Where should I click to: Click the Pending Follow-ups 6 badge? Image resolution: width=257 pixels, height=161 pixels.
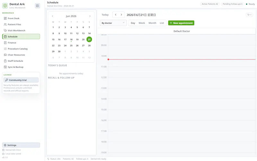232,4
